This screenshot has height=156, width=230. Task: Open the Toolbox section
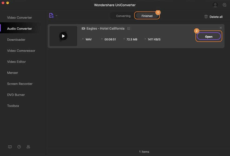tap(13, 106)
